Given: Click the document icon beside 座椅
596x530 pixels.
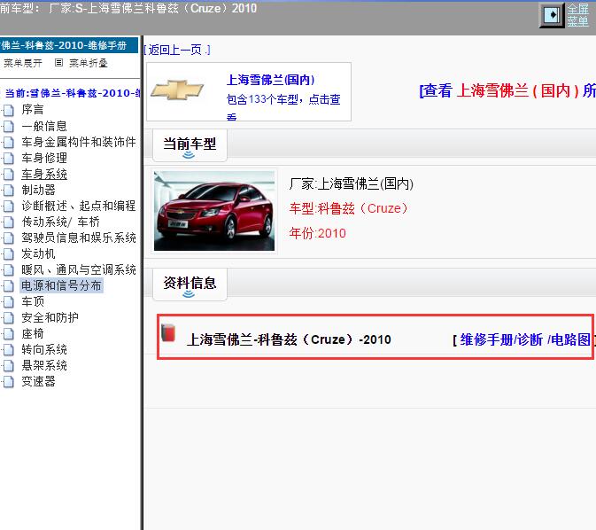Looking at the screenshot, I should tap(9, 333).
